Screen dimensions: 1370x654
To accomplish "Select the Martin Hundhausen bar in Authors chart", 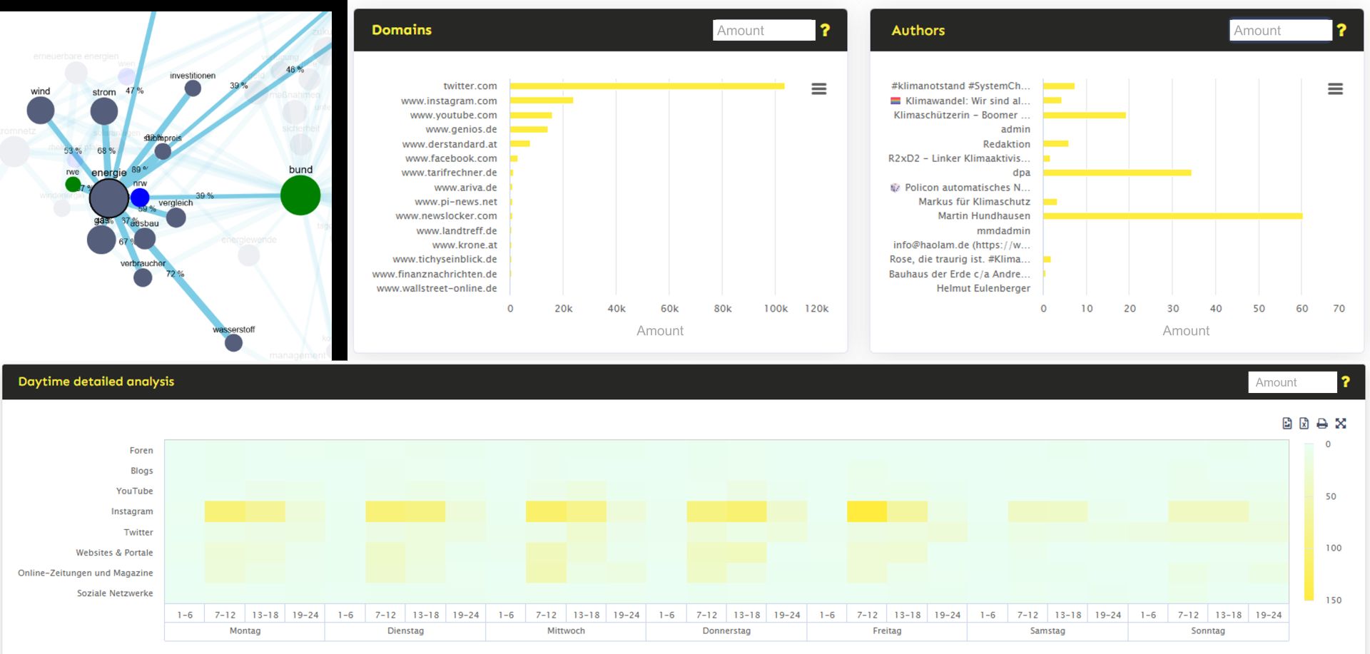I will pyautogui.click(x=1170, y=215).
